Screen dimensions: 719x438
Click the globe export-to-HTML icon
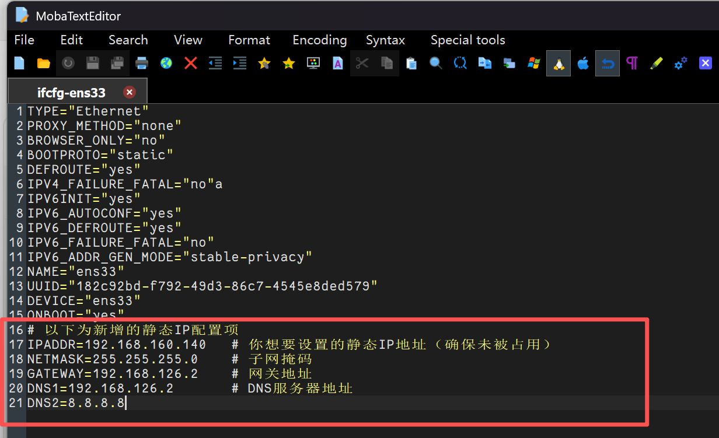[166, 63]
